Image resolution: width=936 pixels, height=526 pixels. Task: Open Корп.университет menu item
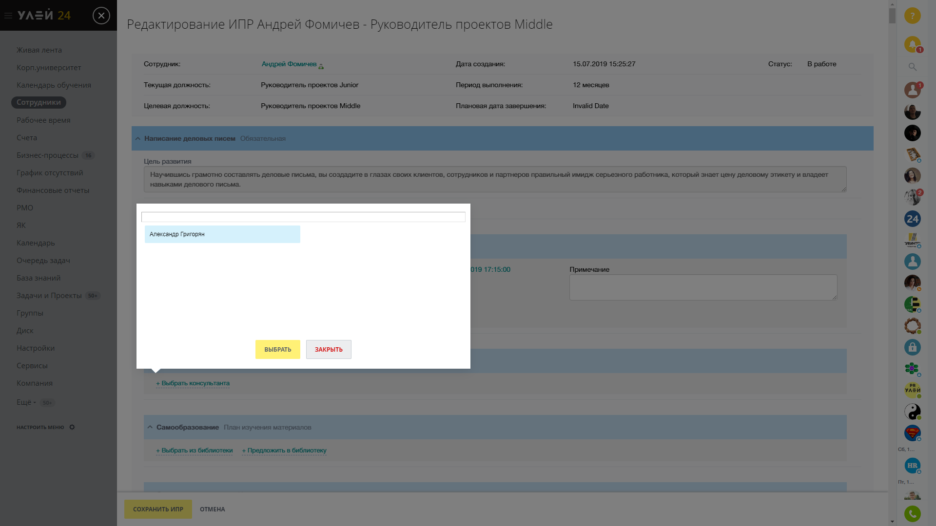click(x=49, y=68)
